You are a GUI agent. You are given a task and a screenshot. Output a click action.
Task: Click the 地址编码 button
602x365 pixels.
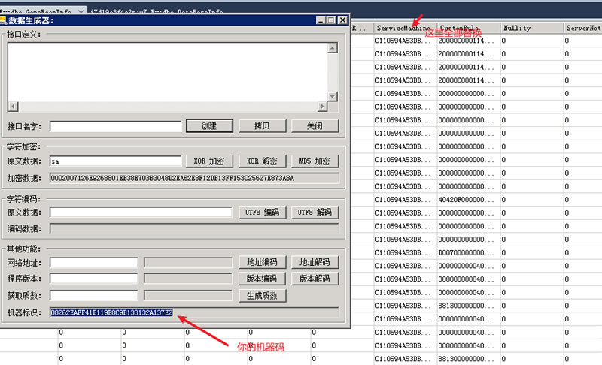[262, 262]
